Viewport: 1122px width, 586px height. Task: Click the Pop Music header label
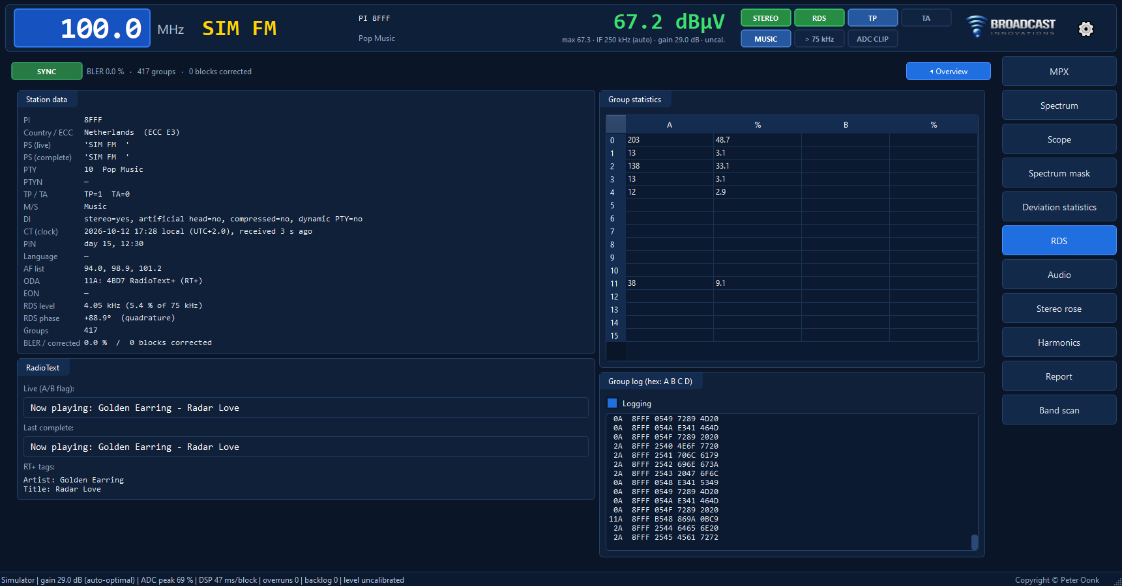376,38
